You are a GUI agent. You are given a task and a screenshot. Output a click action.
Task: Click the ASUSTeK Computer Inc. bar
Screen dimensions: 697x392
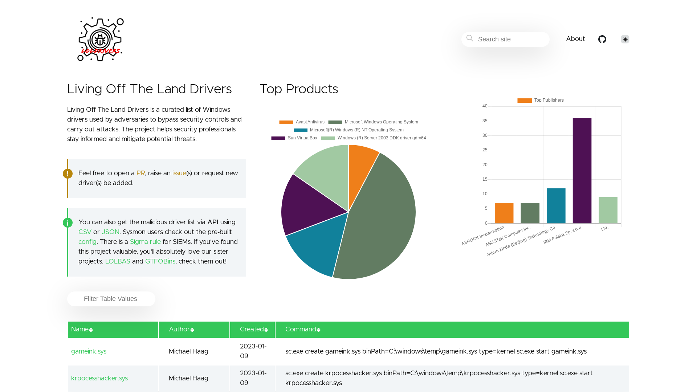(x=530, y=213)
